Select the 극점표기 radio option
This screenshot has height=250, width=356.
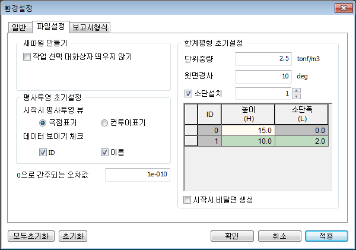click(43, 123)
